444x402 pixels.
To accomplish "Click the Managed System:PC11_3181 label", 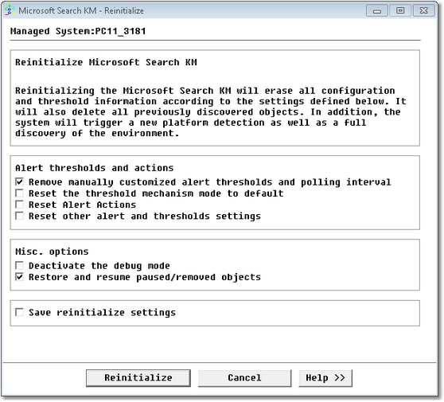I will [x=78, y=31].
